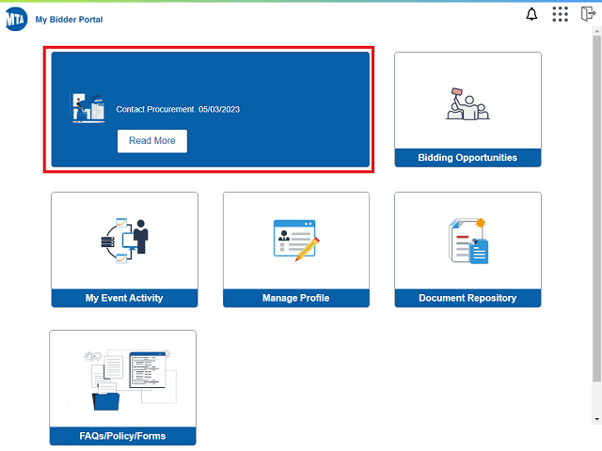Click the scrollbar up arrow
This screenshot has width=602, height=451.
click(x=596, y=30)
